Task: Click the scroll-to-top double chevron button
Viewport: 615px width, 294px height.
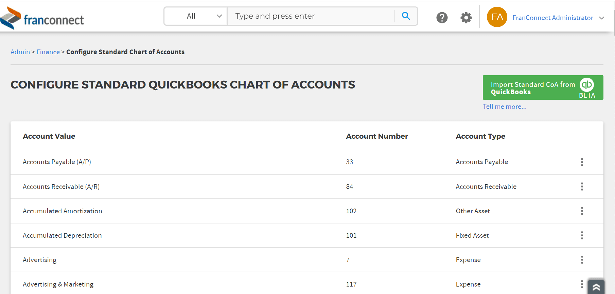Action: pos(596,287)
